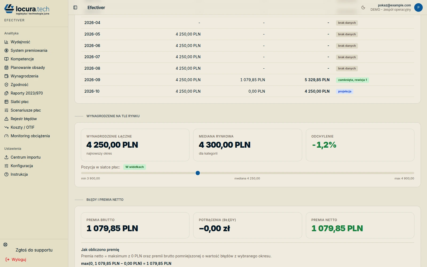
Task: Click the Planowanie obsady calendar icon
Action: click(6, 68)
